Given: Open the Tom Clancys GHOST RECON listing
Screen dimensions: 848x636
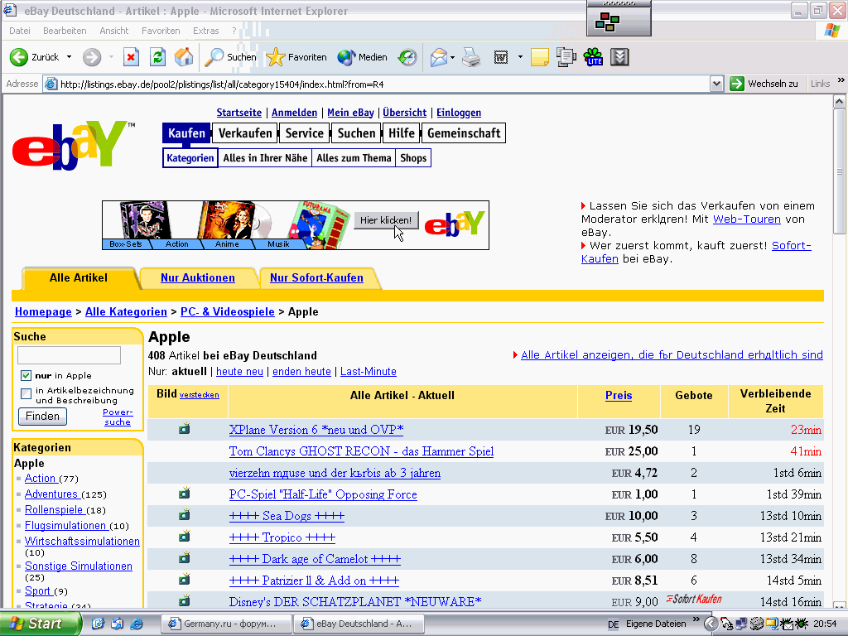Looking at the screenshot, I should (x=361, y=451).
